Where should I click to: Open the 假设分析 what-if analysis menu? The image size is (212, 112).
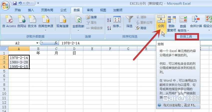(208, 23)
